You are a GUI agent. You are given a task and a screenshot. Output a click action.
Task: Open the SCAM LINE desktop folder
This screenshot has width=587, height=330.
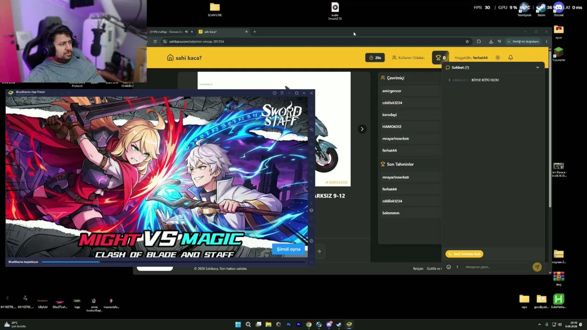pyautogui.click(x=215, y=10)
